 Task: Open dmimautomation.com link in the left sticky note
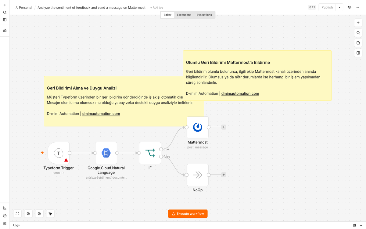pos(101,114)
